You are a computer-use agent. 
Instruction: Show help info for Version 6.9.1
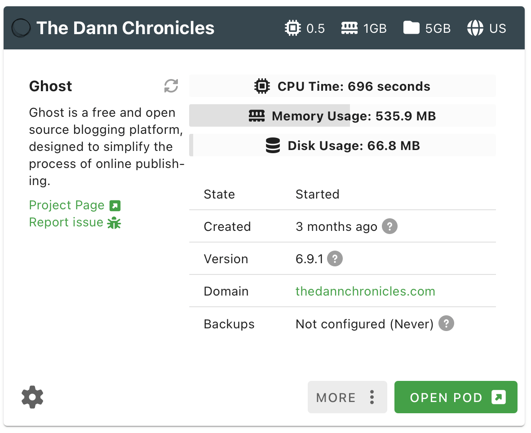click(334, 259)
